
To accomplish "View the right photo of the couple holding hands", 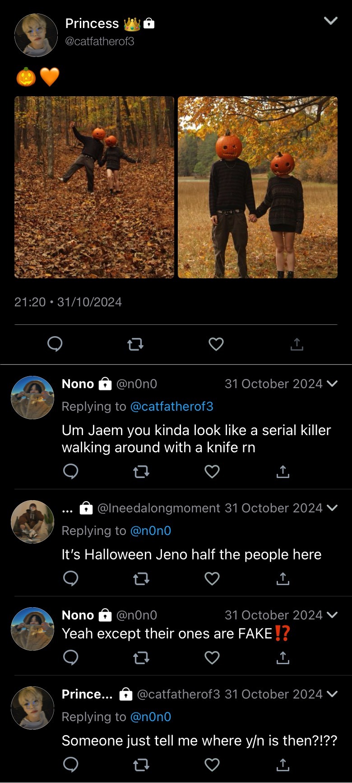I will pos(258,187).
